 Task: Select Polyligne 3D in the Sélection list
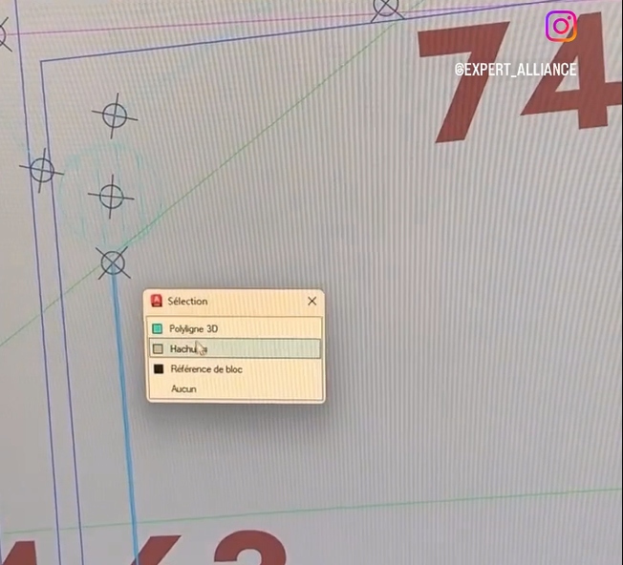pyautogui.click(x=234, y=328)
